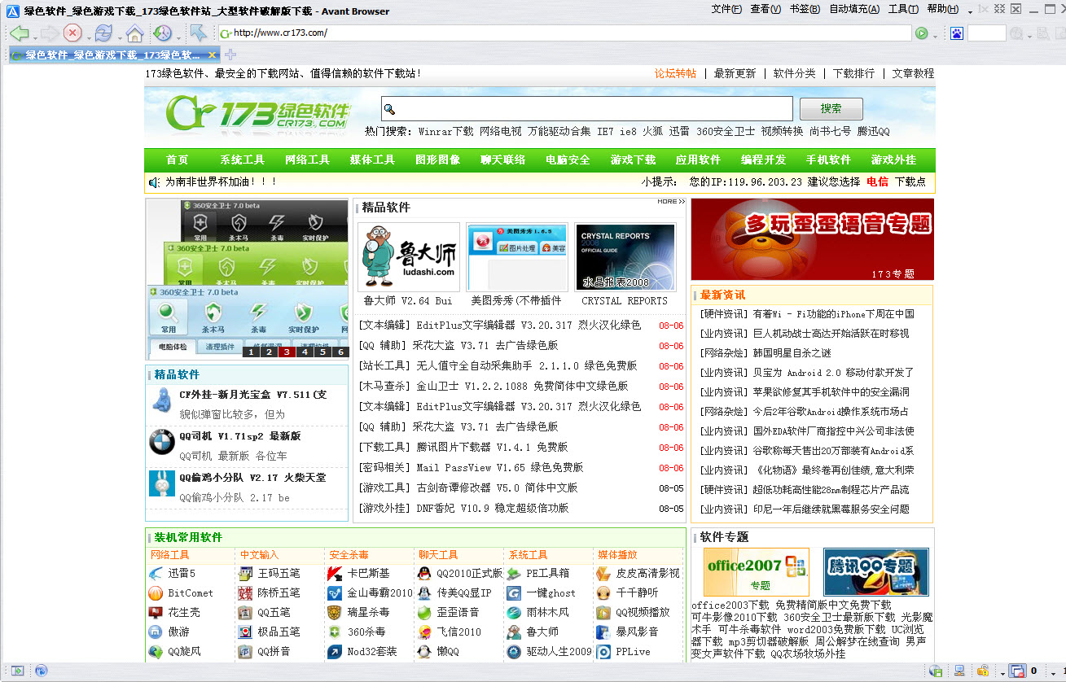Click the 迅雷5 bird icon
Image resolution: width=1066 pixels, height=682 pixels.
[156, 573]
